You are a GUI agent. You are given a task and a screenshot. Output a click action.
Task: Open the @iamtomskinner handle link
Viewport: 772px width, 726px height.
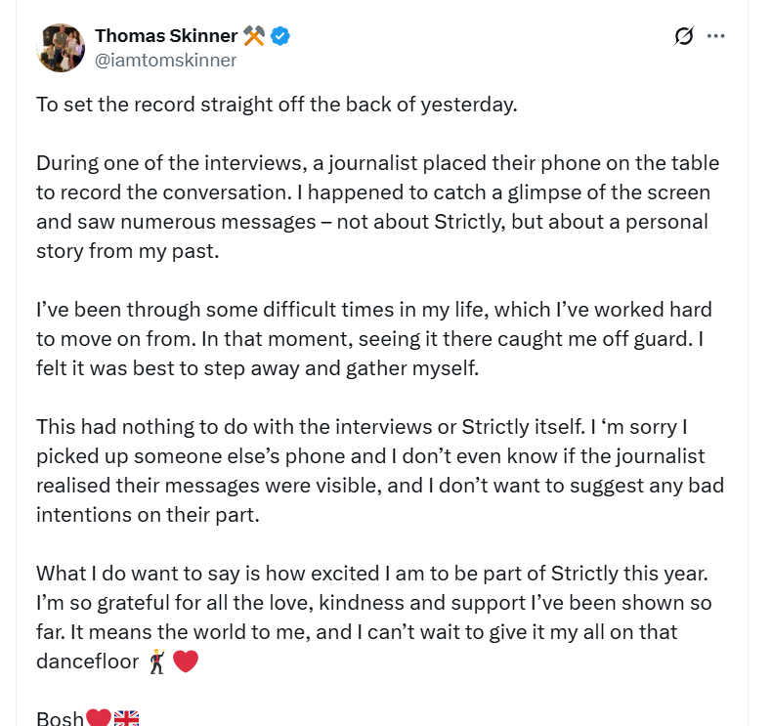165,60
